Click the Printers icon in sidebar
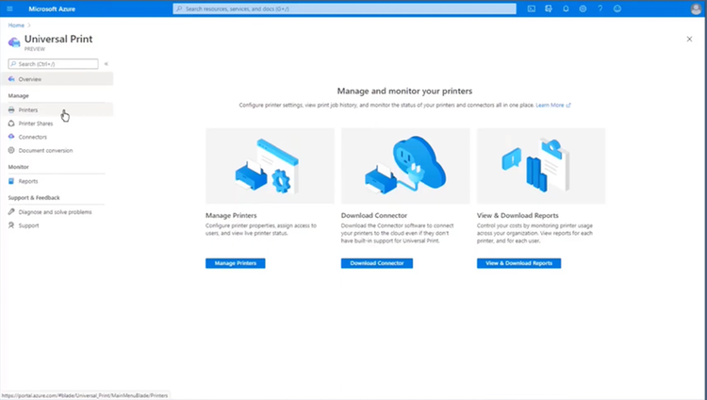 11,109
